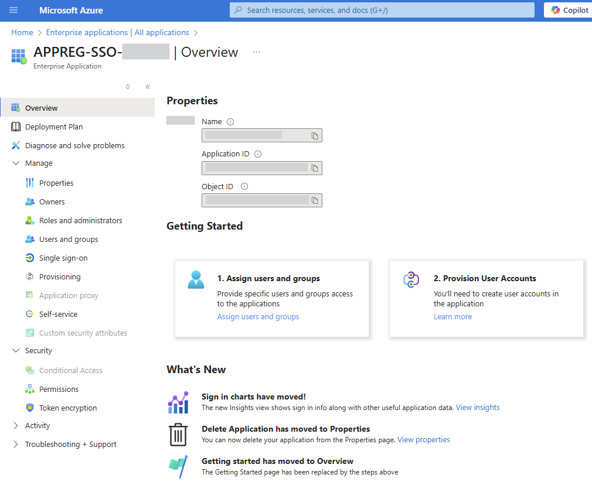This screenshot has width=592, height=485.
Task: Click the '2. Provision User Accounts' heading
Action: tap(485, 279)
